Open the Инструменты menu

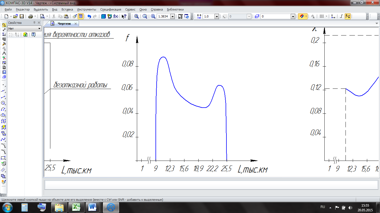point(87,9)
